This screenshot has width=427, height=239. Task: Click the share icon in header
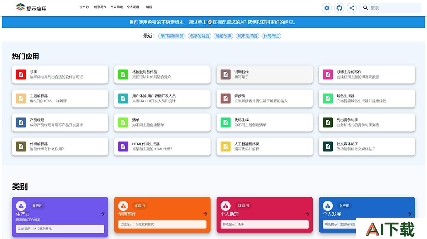[352, 8]
